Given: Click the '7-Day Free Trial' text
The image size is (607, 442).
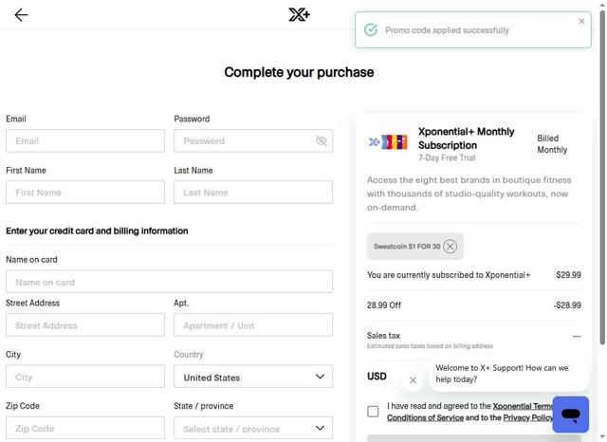Looking at the screenshot, I should pyautogui.click(x=447, y=157).
